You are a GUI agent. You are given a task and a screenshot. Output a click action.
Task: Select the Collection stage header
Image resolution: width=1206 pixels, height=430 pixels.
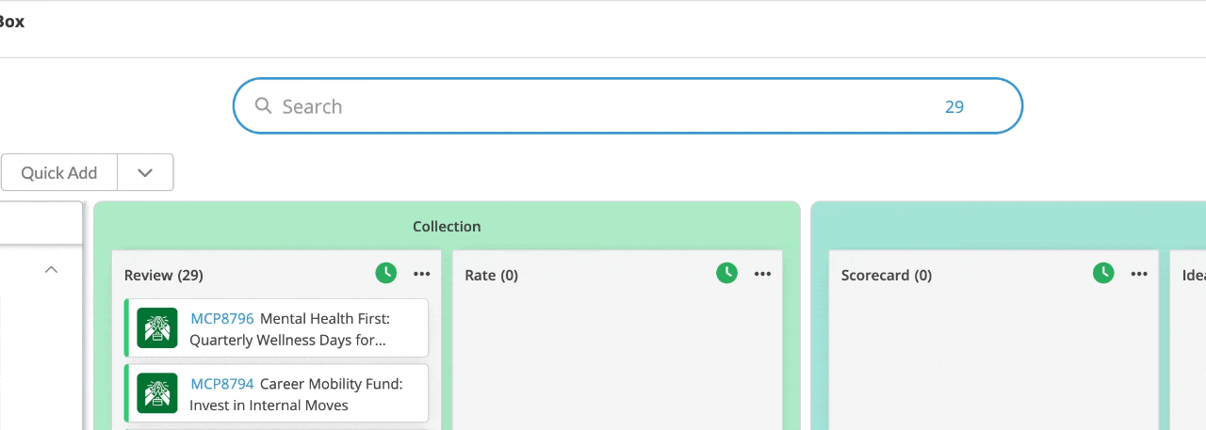click(x=447, y=226)
